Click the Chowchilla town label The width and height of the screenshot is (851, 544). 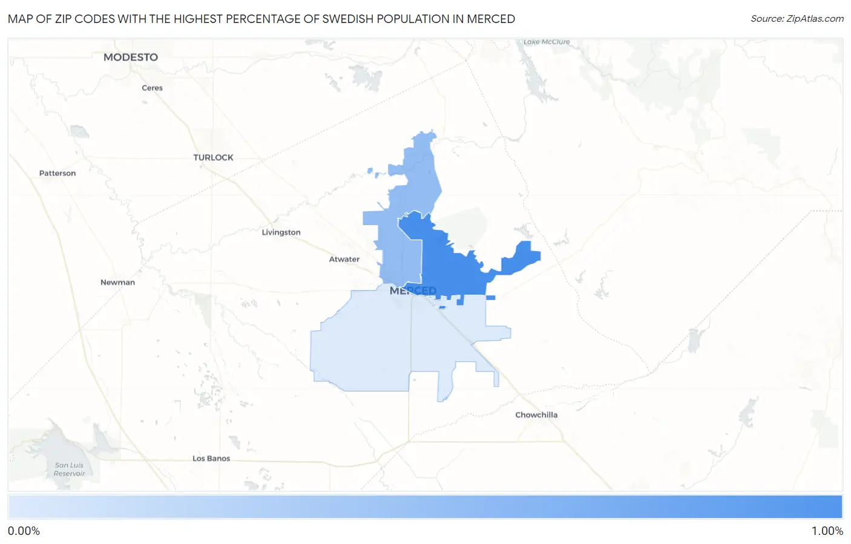point(536,415)
